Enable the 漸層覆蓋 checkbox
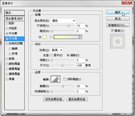This screenshot has height=116, width=135. (x=7, y=69)
